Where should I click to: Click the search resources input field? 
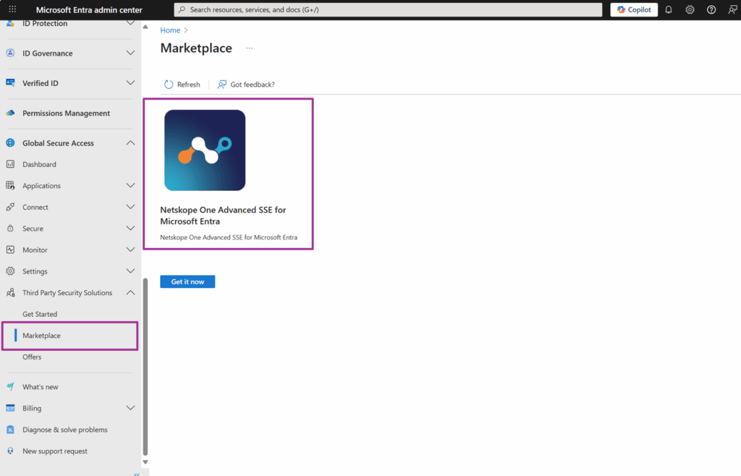(388, 9)
